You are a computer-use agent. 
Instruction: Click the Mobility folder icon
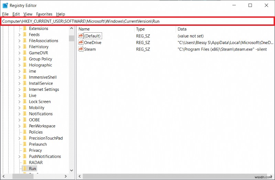click(x=25, y=108)
